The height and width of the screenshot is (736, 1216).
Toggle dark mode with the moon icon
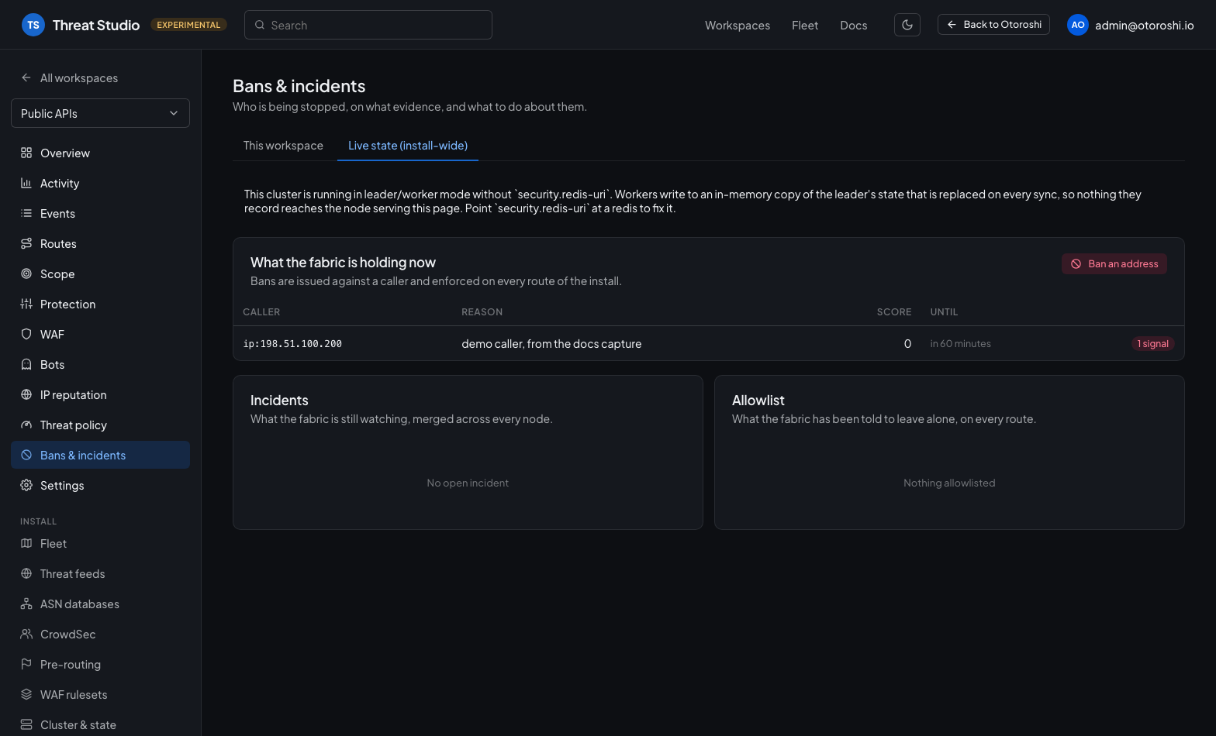pyautogui.click(x=907, y=25)
